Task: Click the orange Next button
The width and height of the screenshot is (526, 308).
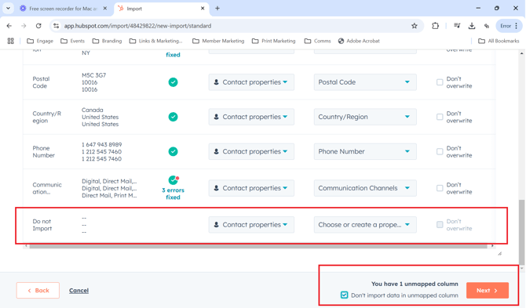Action: pos(488,290)
